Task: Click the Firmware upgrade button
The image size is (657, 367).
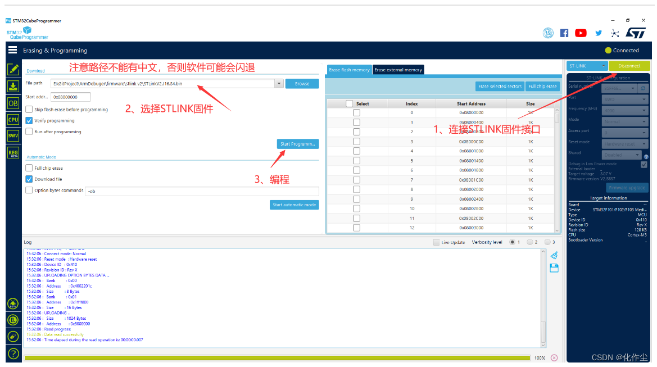Action: tap(627, 188)
